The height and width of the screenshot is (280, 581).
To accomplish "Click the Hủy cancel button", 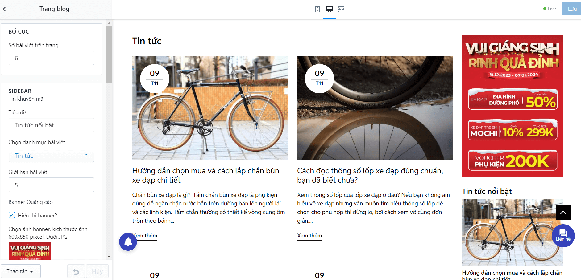I will (x=97, y=271).
